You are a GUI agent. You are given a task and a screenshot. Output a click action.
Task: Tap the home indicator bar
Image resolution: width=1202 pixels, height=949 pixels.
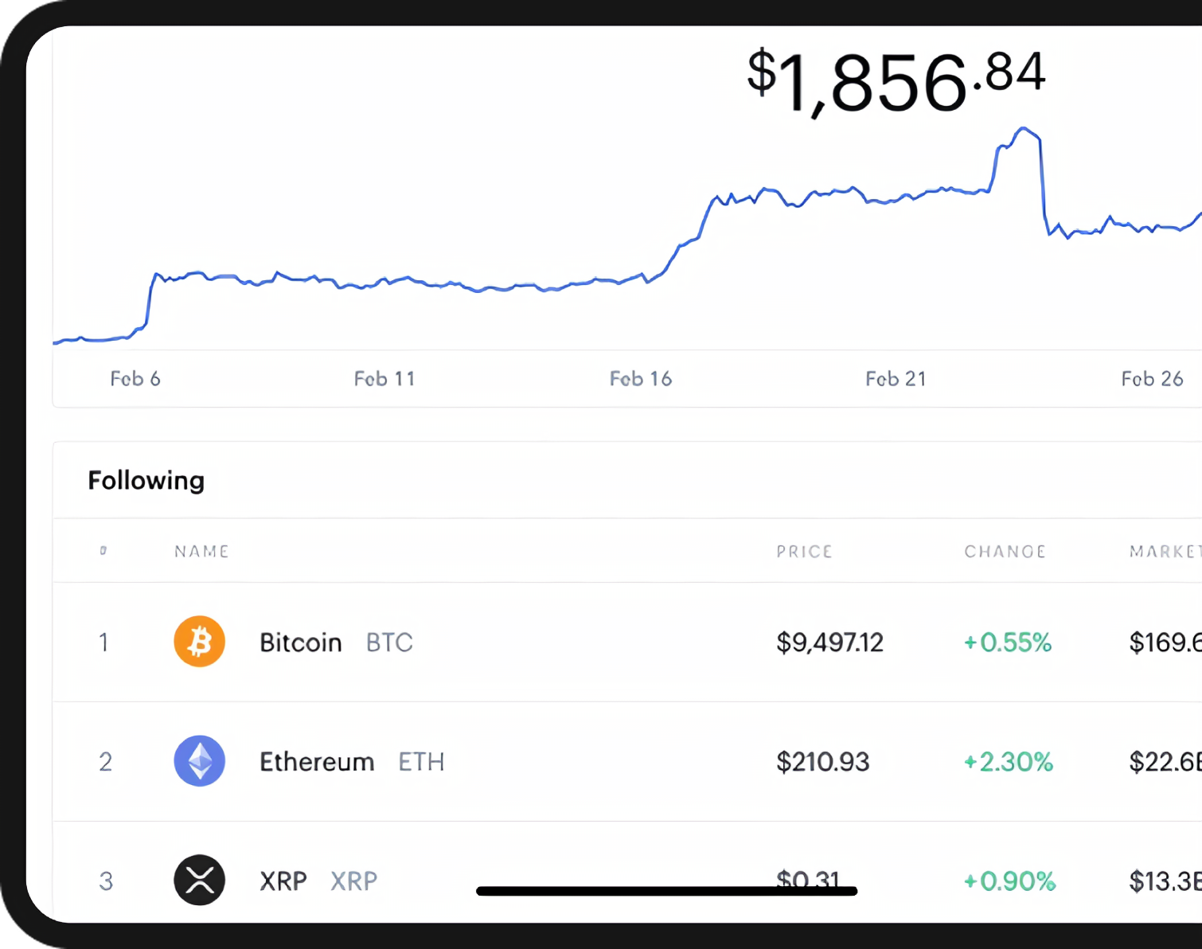pyautogui.click(x=666, y=891)
